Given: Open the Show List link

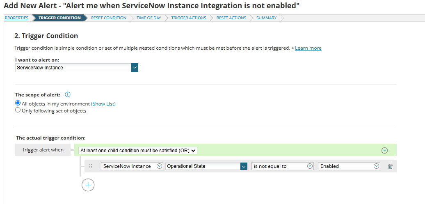Looking at the screenshot, I should tap(103, 103).
